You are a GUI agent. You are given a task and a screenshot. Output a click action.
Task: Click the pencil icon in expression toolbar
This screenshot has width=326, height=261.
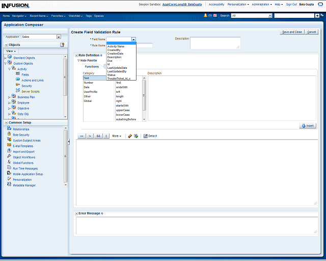tap(130, 136)
